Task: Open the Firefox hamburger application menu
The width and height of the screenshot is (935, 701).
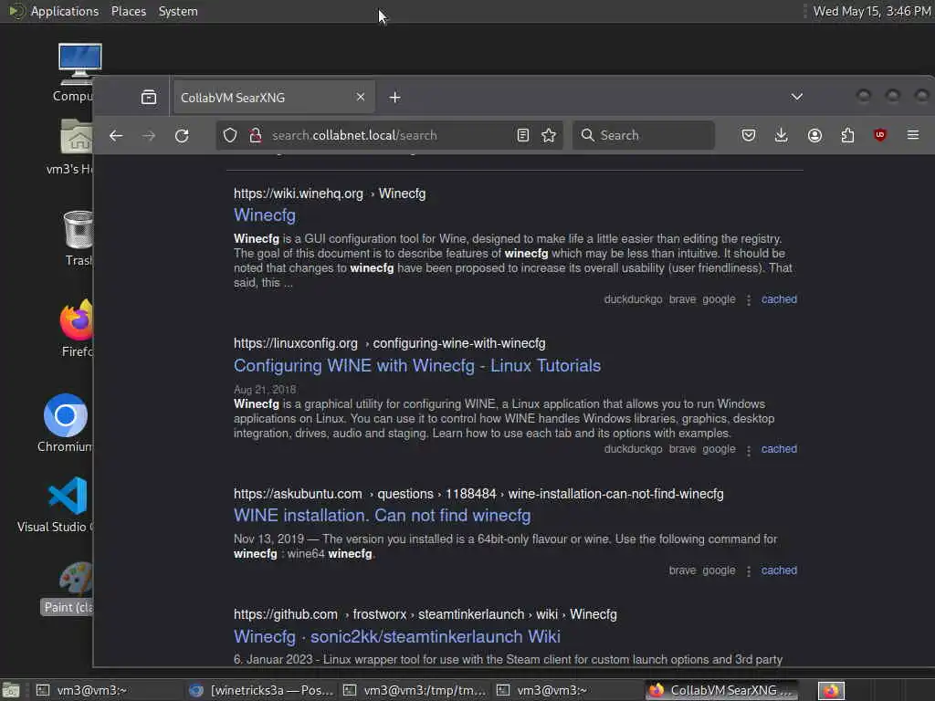Action: (913, 135)
